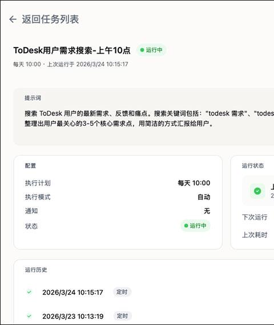Click the 执行模式 label

[38, 197]
